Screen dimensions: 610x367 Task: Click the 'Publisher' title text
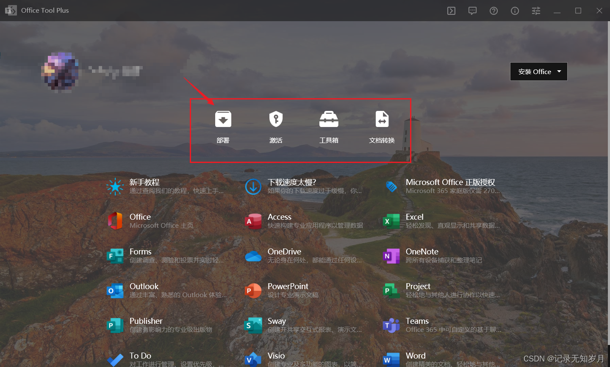146,321
